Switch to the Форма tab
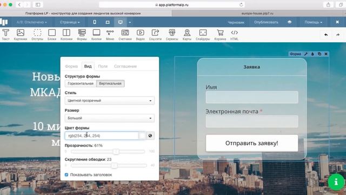 point(71,66)
